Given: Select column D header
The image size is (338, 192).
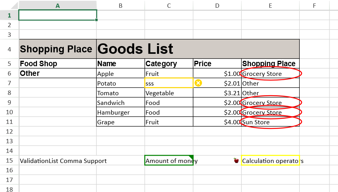Looking at the screenshot, I should tap(217, 5).
